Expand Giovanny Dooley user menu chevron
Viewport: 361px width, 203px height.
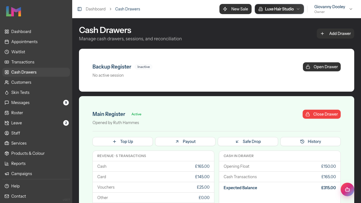[351, 9]
